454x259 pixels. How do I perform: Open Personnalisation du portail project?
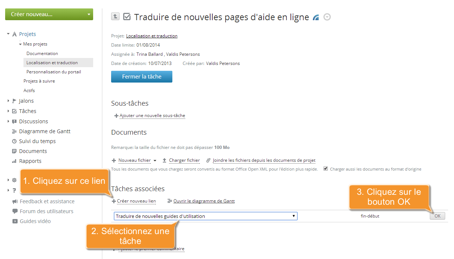click(x=54, y=72)
